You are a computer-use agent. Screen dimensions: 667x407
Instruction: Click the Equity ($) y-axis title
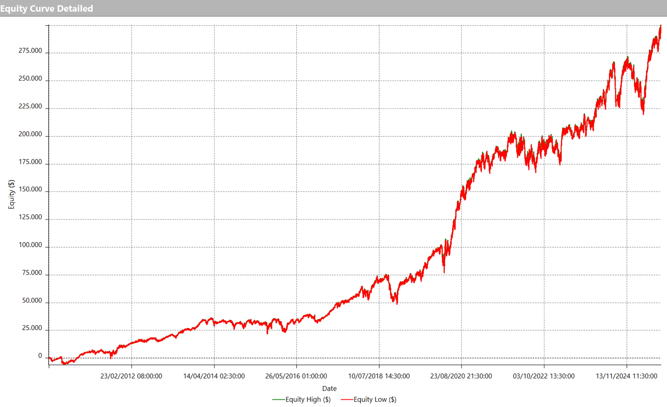[11, 194]
